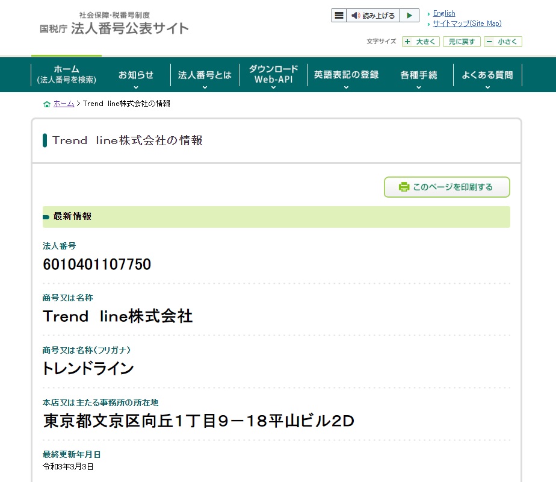Expand chevron under ダウンロード Web-API
The image size is (556, 482).
(x=273, y=87)
